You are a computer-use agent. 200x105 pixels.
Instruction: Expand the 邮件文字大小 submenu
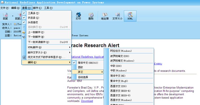pos(46,52)
